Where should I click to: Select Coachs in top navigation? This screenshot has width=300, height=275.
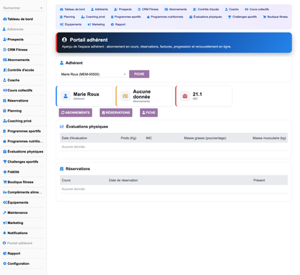[231, 9]
